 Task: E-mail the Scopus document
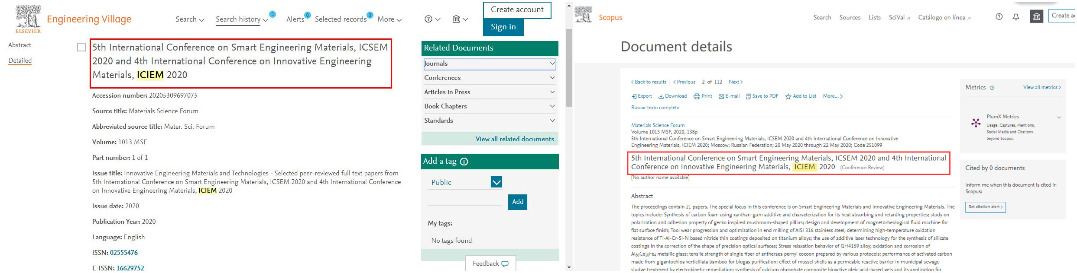click(729, 96)
